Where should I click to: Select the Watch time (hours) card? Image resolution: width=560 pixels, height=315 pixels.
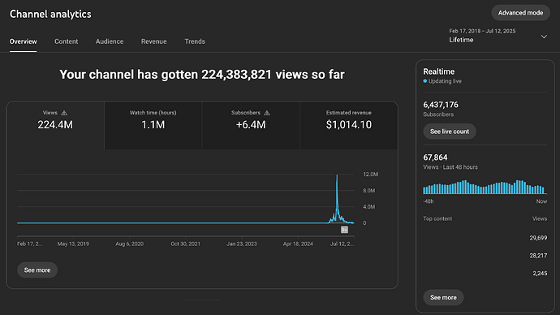pos(153,125)
